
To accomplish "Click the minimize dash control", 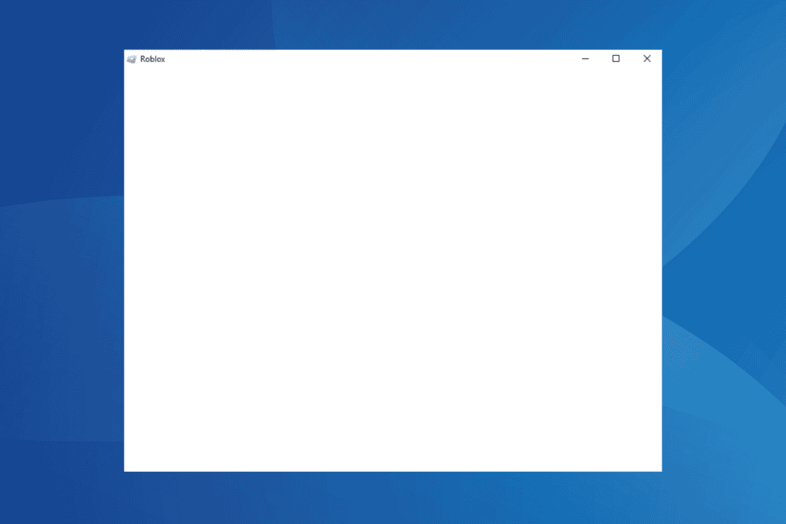I will point(585,58).
